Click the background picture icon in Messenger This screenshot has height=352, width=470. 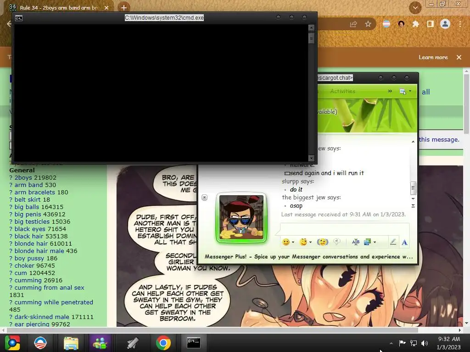[x=368, y=242]
